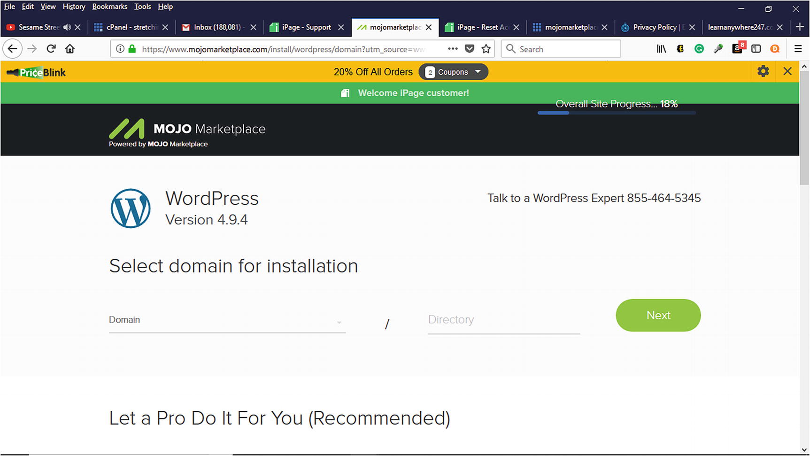Viewport: 810px width, 456px height.
Task: Open a new browser tab
Action: [x=800, y=27]
